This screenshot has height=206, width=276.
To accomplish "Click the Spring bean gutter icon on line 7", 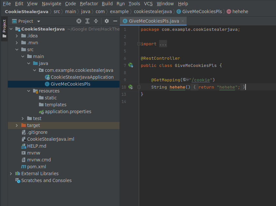I will pos(131,65).
